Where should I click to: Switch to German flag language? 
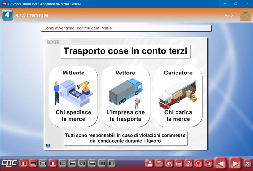pos(33,163)
